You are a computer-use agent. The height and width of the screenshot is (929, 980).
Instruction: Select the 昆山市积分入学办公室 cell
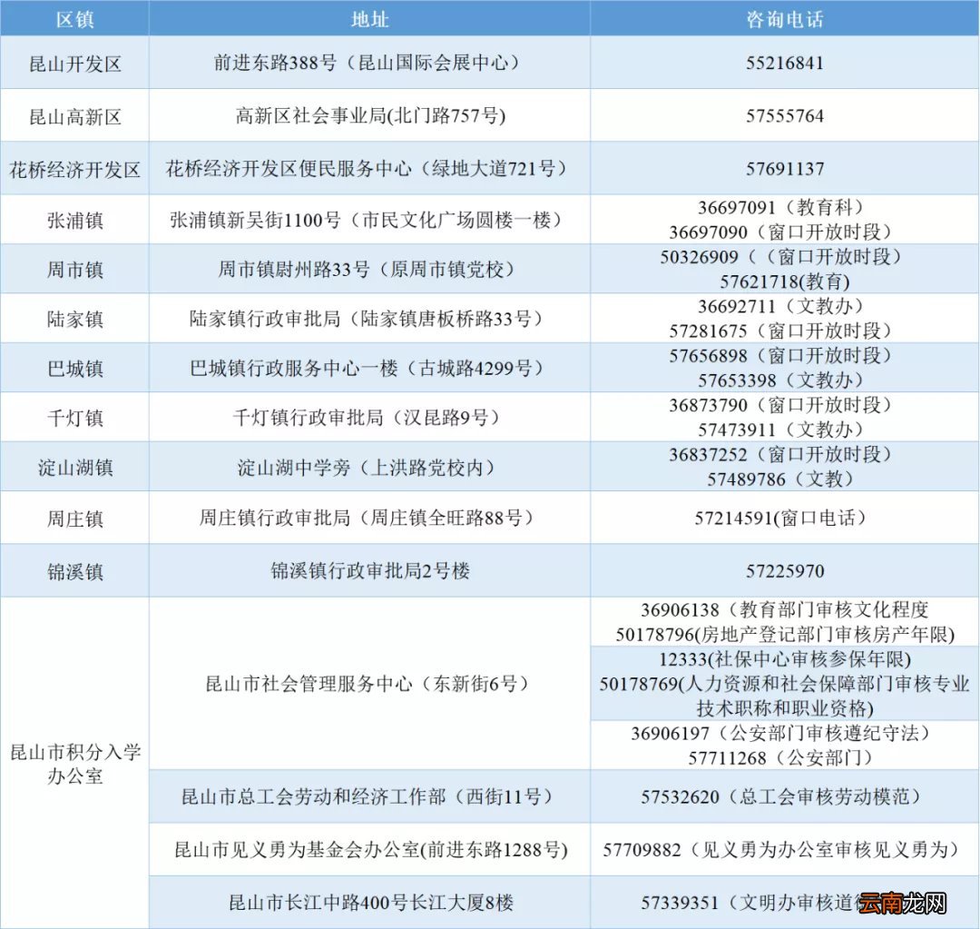75,764
